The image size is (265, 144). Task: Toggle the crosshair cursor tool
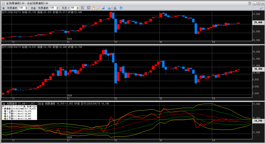[x=83, y=8]
